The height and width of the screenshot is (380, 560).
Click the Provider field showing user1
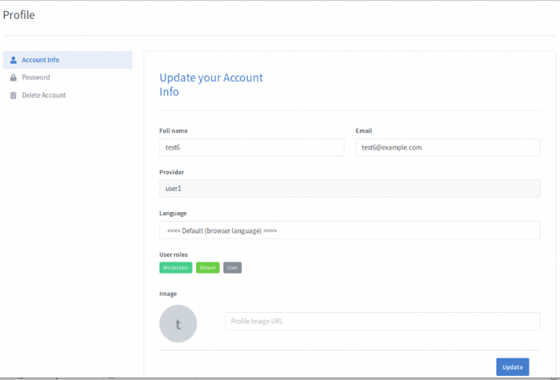click(x=349, y=189)
